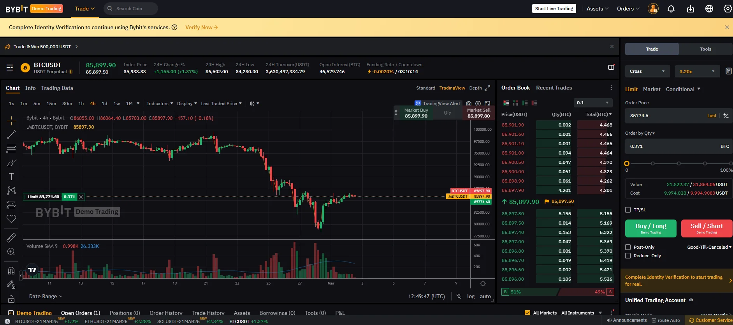Open the chart patterns tool
Screen dimensions: 733x325
point(11,190)
